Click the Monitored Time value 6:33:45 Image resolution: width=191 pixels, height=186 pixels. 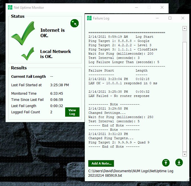coord(56,94)
